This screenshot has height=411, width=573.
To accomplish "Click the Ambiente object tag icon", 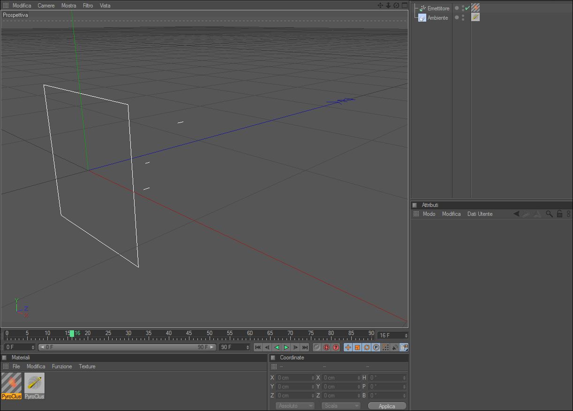I will [475, 17].
